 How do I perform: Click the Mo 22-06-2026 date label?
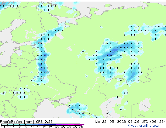click(110, 122)
